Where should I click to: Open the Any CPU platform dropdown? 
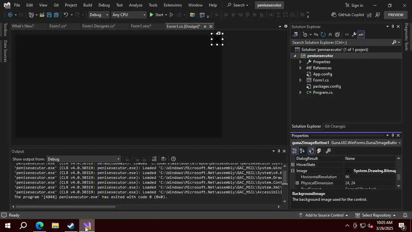click(128, 15)
